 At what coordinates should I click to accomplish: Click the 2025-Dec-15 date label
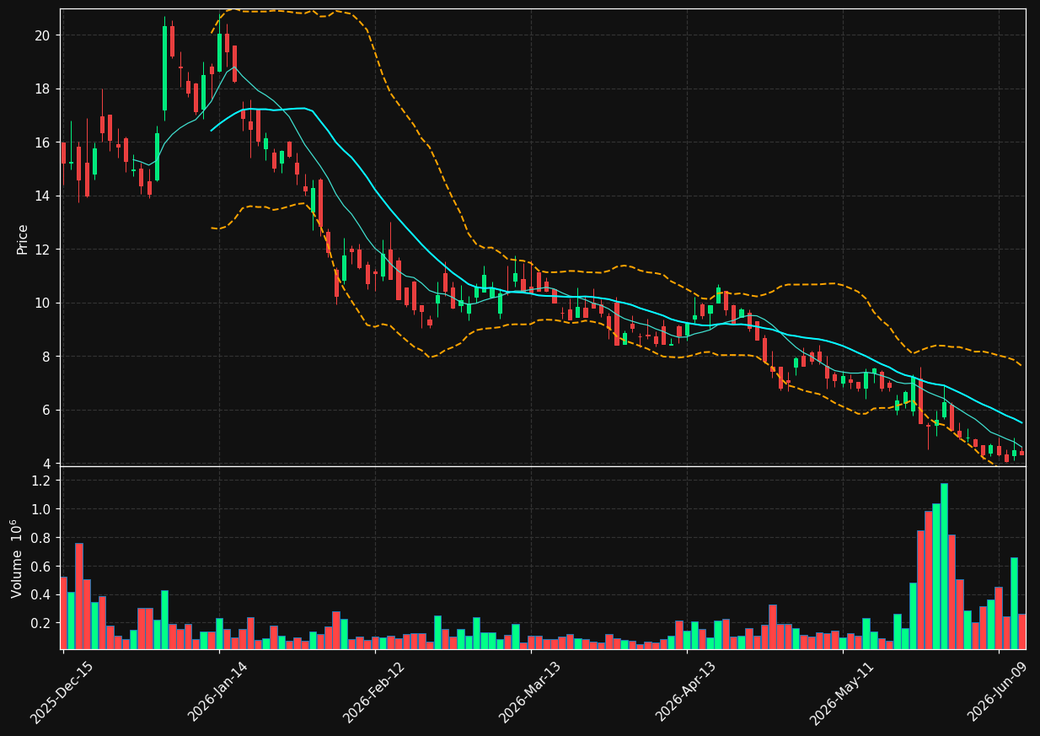[62, 693]
